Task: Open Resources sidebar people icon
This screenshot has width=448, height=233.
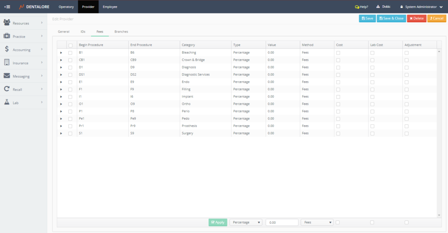Action: click(x=7, y=23)
